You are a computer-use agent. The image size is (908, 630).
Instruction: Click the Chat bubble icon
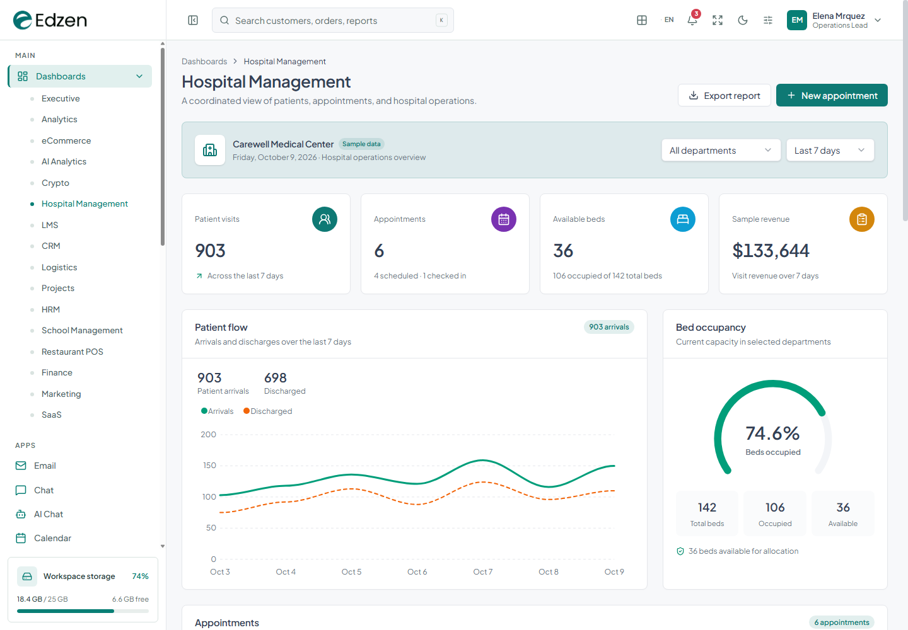point(21,490)
